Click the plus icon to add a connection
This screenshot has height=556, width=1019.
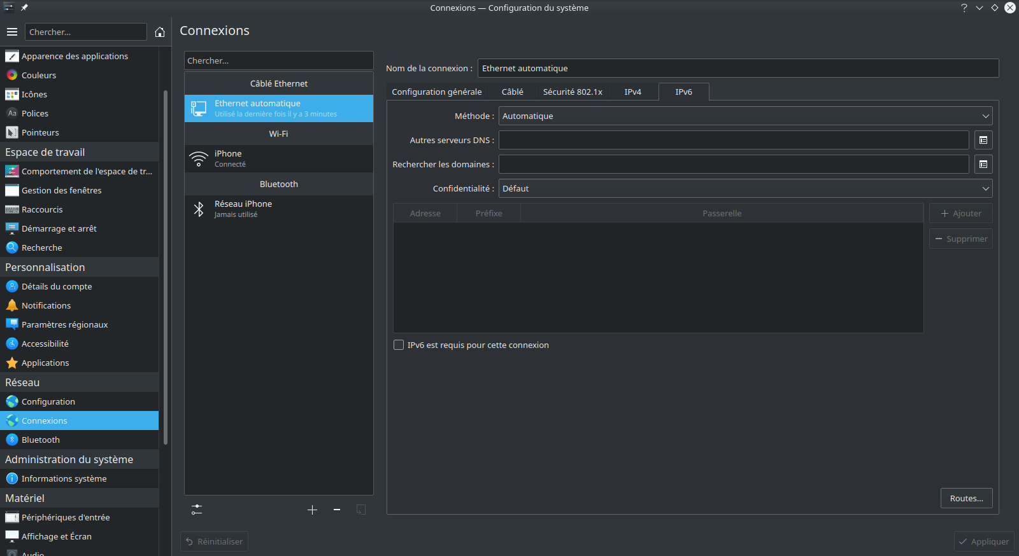312,510
